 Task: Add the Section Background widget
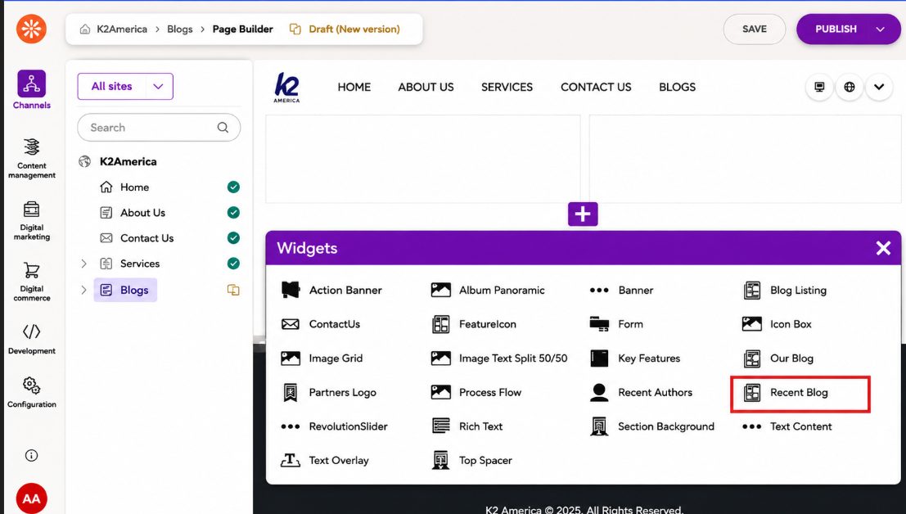tap(652, 426)
